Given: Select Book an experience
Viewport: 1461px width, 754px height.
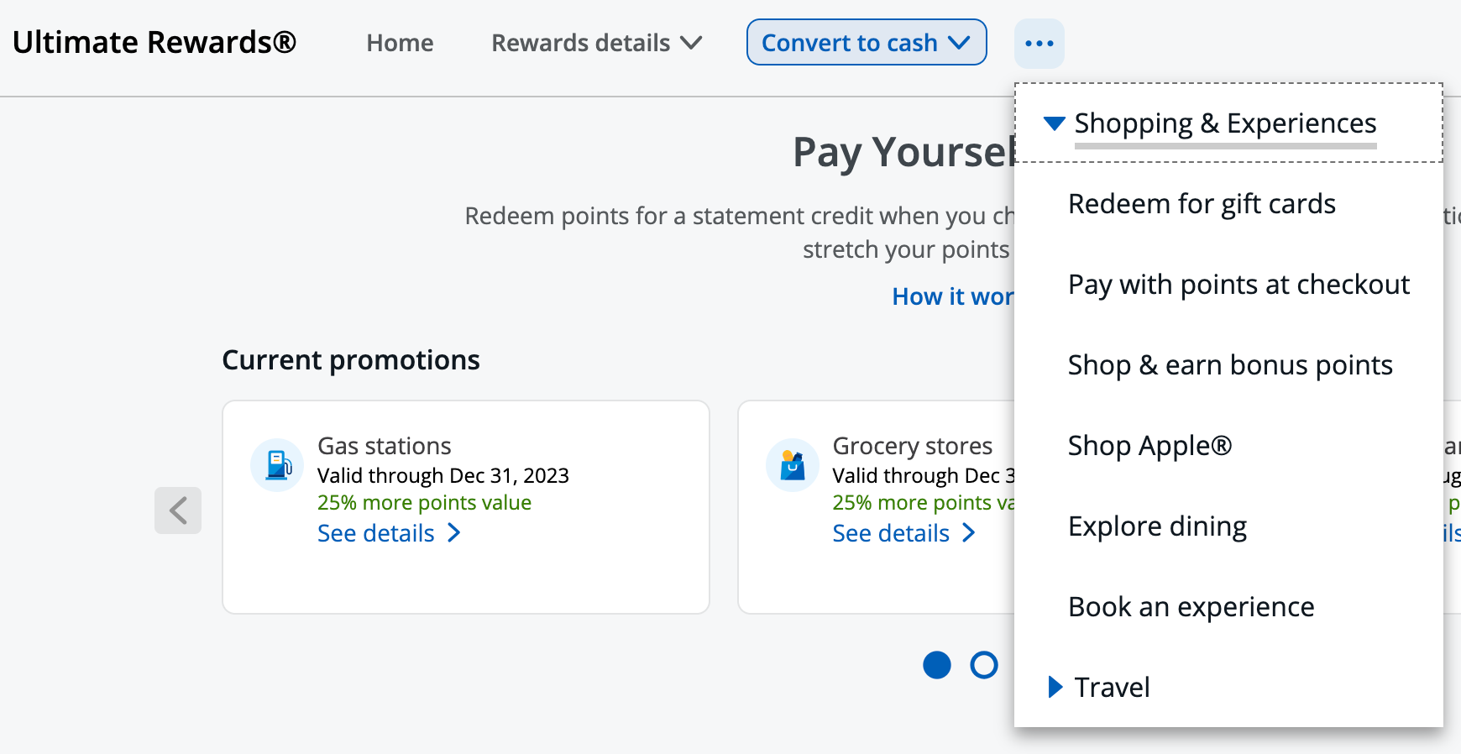Looking at the screenshot, I should [1191, 607].
